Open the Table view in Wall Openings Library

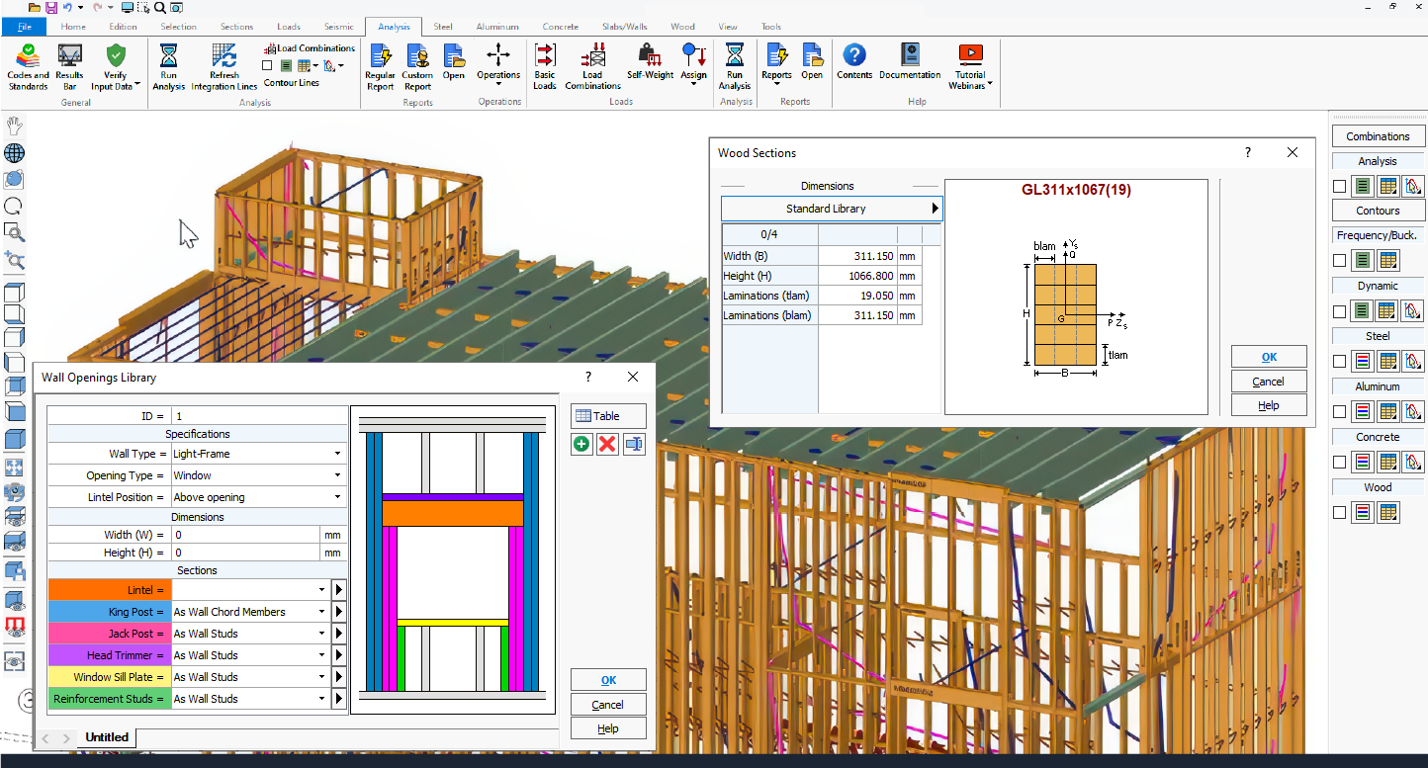pos(608,416)
